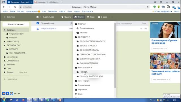The height and width of the screenshot is (102, 181).
Task: Click Мой Мир in the portal navigation
Action: pos(21,11)
